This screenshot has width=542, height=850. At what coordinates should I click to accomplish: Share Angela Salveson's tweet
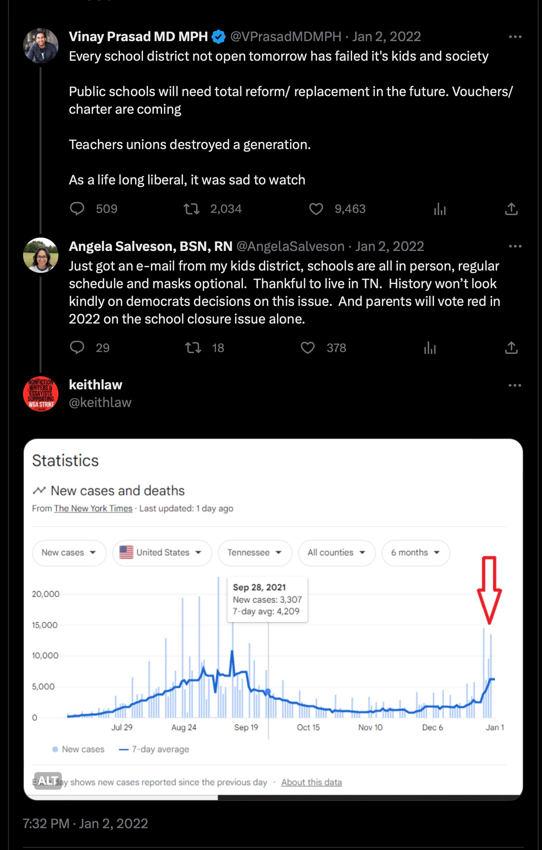coord(511,347)
